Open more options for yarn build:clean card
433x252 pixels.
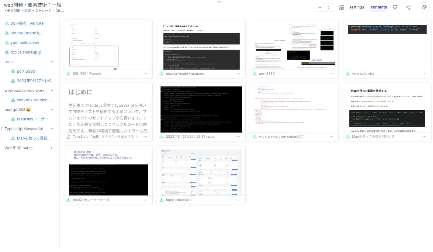point(424,74)
